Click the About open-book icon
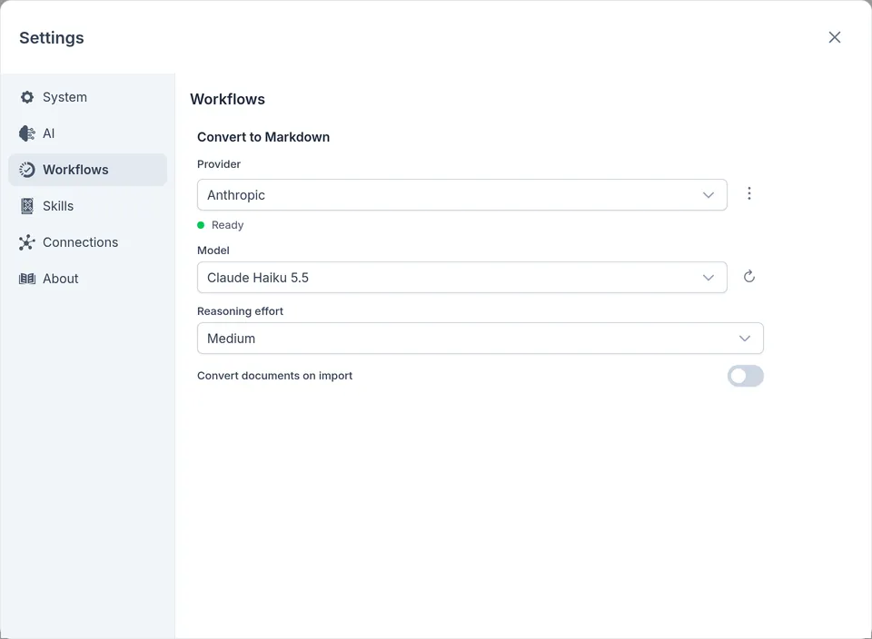 26,279
